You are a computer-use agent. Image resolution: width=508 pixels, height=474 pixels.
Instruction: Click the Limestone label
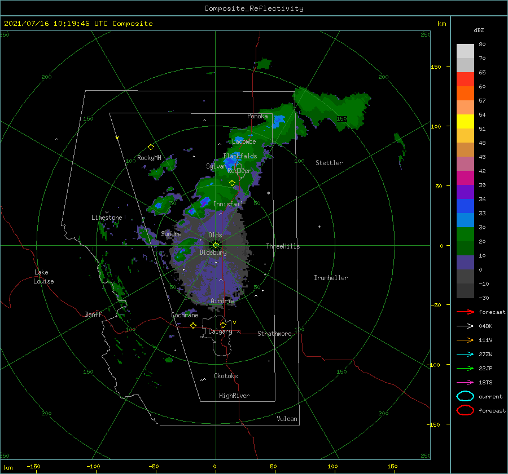[x=107, y=218]
